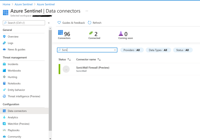The width and height of the screenshot is (200, 140).
Task: Open the Providers : All filter
Action: click(x=132, y=50)
